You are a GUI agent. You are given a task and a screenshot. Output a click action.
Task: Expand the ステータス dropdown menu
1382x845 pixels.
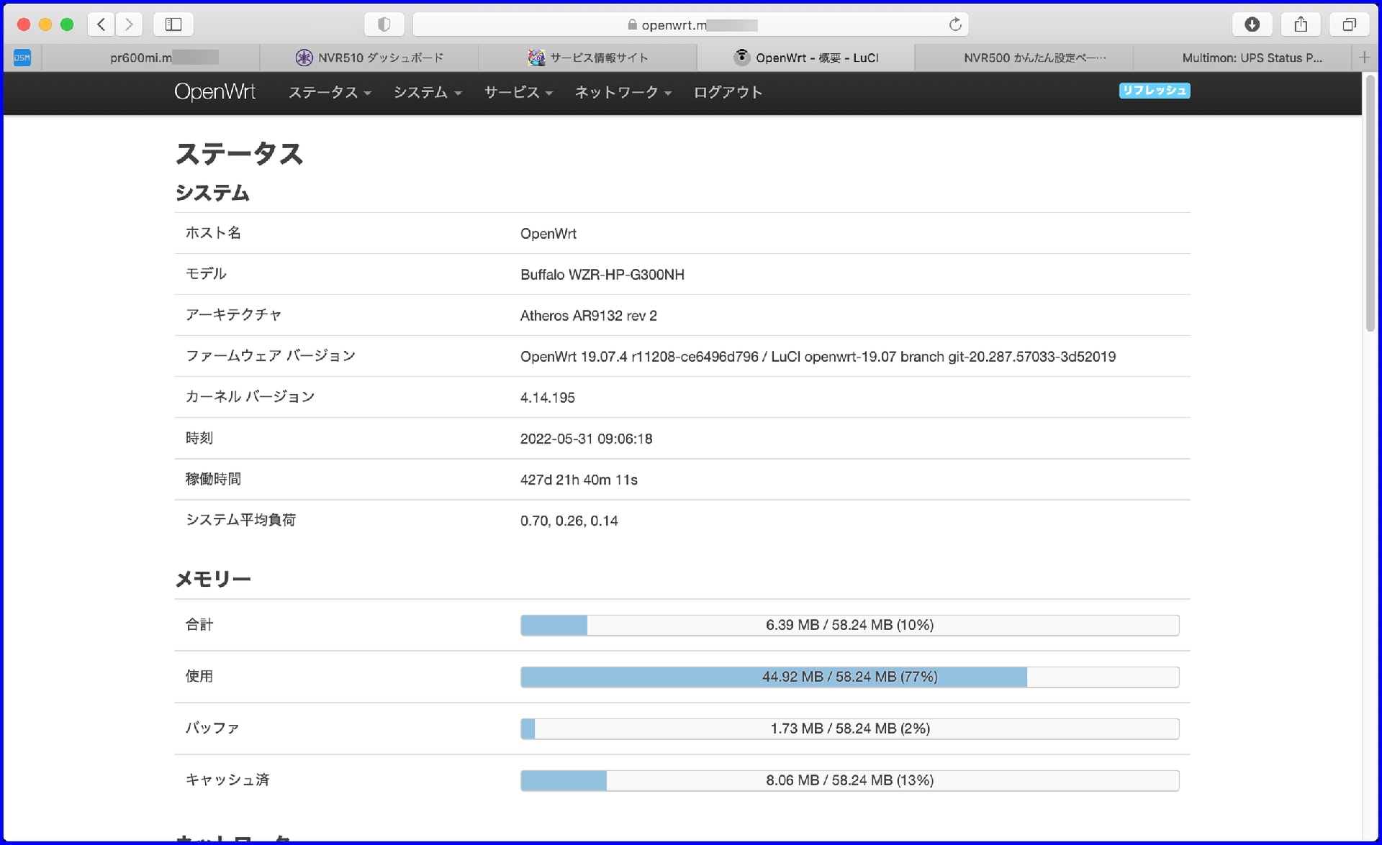coord(330,92)
